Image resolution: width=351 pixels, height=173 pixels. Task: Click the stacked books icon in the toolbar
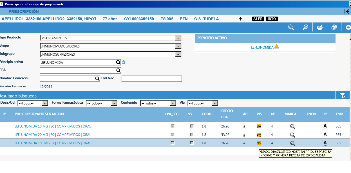pos(334,27)
